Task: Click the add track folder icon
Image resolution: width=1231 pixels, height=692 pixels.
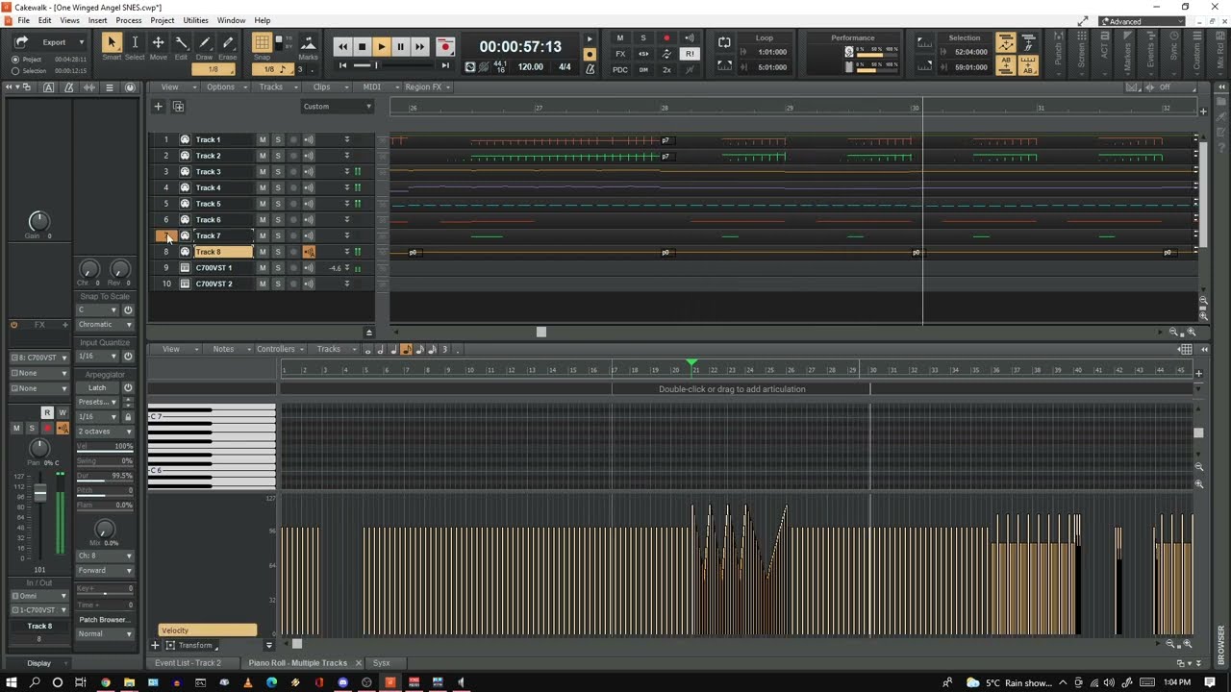Action: click(178, 107)
